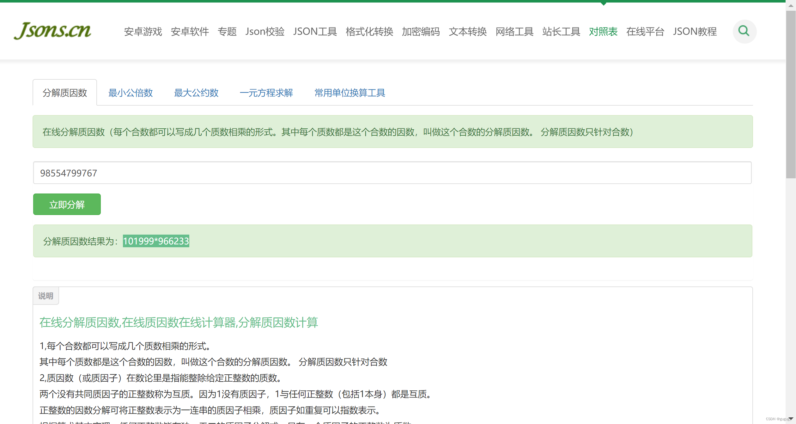This screenshot has height=424, width=796.
Task: Switch to the 最小公倍数 tab
Action: point(130,93)
